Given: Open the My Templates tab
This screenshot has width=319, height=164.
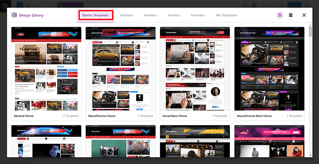Looking at the screenshot, I should tap(226, 15).
